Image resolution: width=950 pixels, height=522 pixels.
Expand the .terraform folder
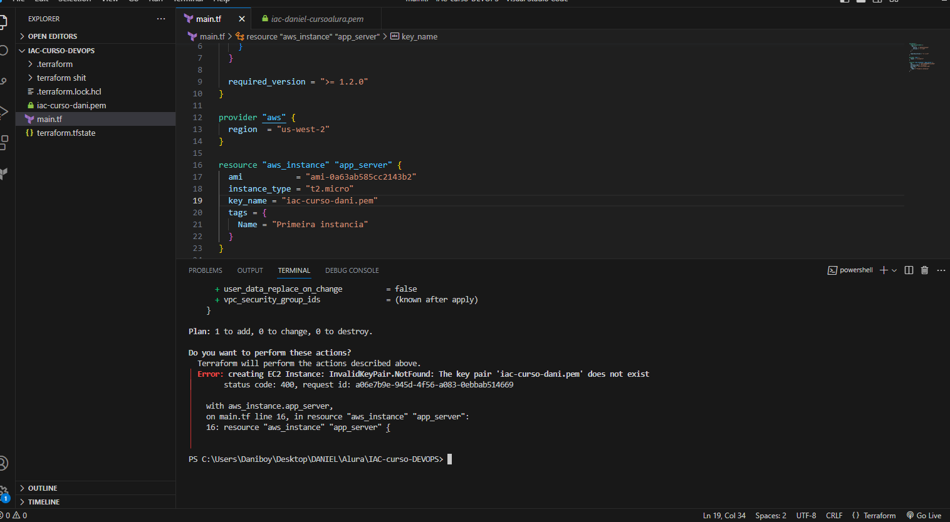[x=95, y=64]
